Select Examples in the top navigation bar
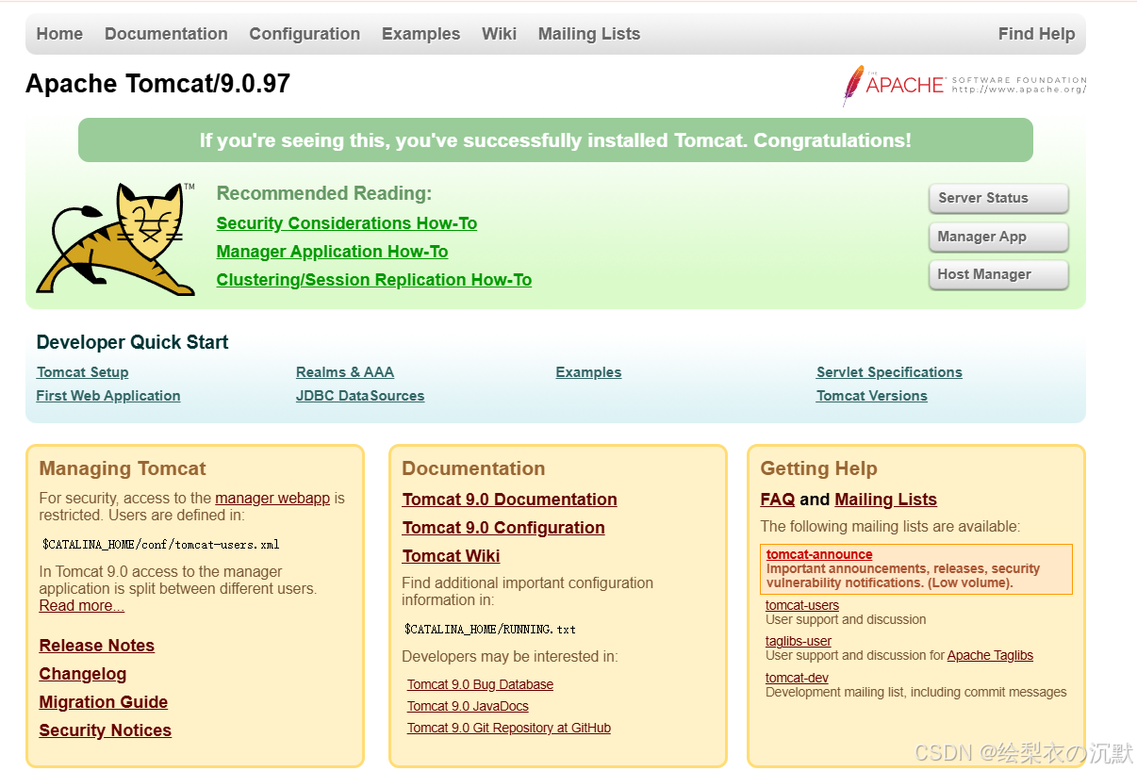 coord(420,34)
